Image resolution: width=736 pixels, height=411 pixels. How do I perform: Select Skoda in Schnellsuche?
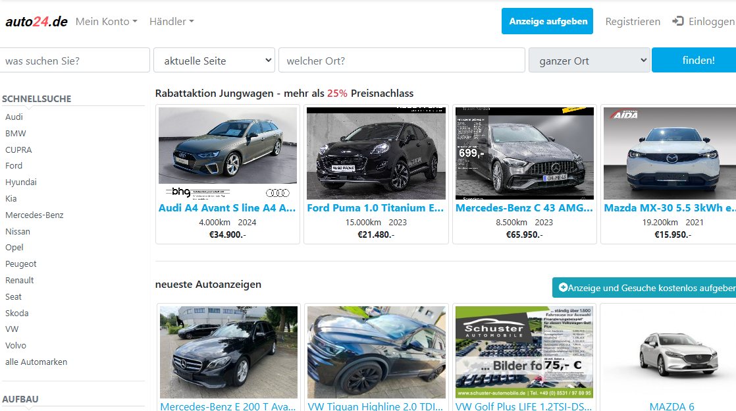click(x=17, y=314)
